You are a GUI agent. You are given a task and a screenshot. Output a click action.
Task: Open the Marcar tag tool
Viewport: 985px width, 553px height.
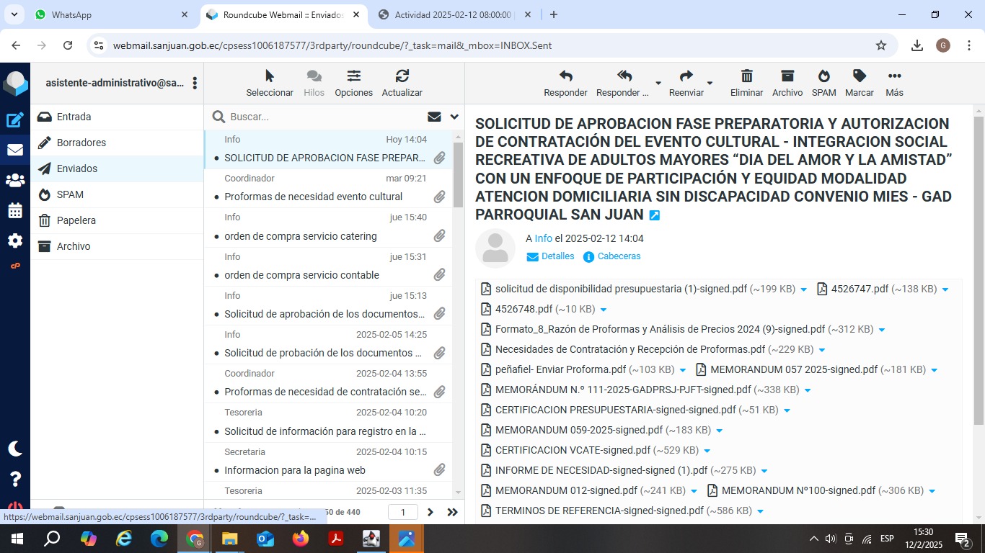[859, 76]
